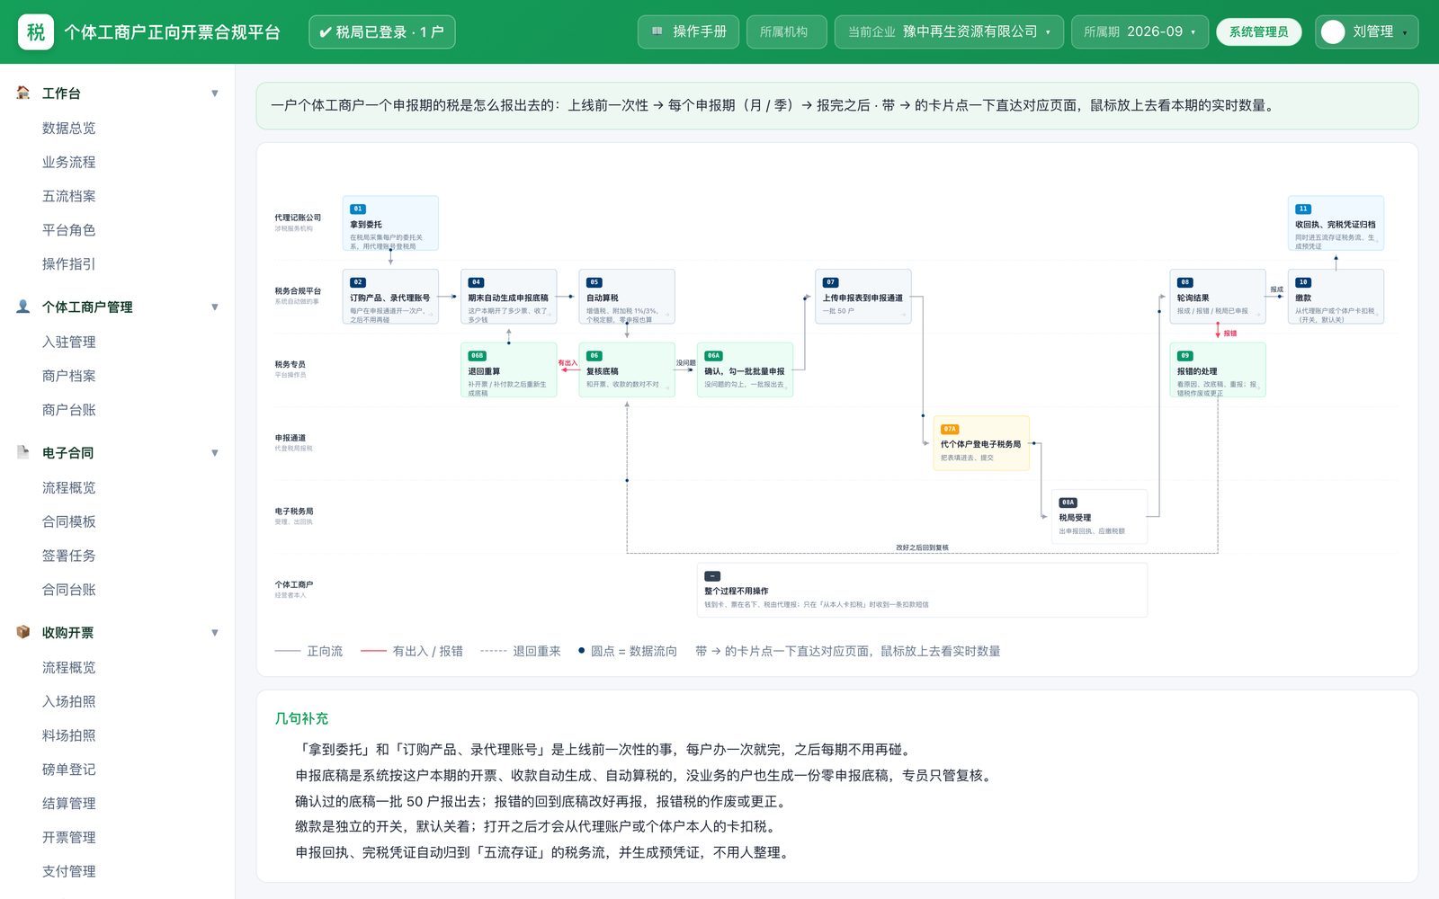Screen dimensions: 1439x899
Task: Click the 11 badge on 收回执 card
Action: tap(1303, 209)
